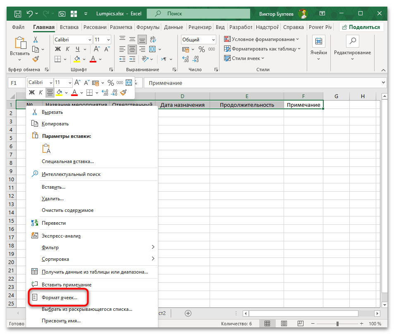Toggle Bold in the ribbon

click(58, 49)
